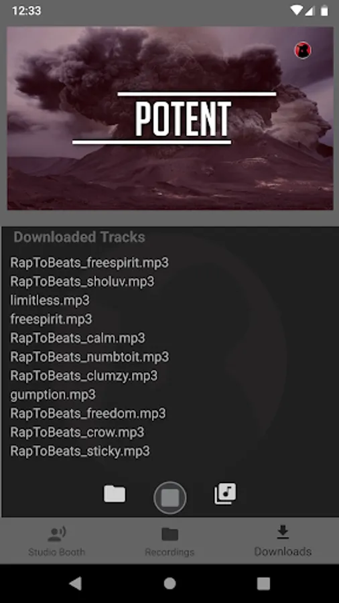The height and width of the screenshot is (603, 339).
Task: Choose gumption.mp3 from the list
Action: [x=53, y=395]
